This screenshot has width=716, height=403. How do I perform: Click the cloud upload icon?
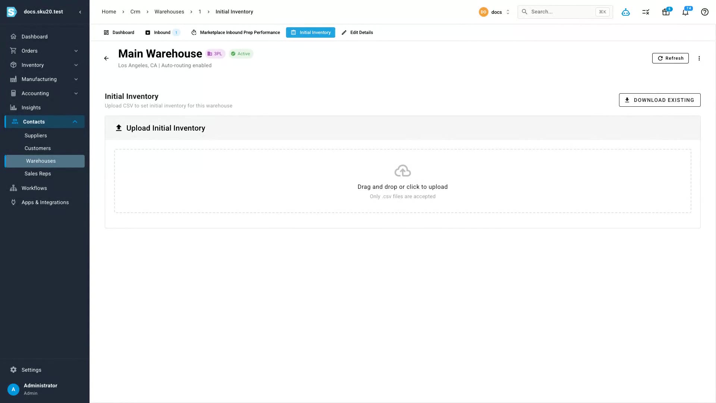click(403, 171)
